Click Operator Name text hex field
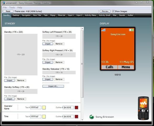Viewport: 154px width, 126px height. [36, 107]
